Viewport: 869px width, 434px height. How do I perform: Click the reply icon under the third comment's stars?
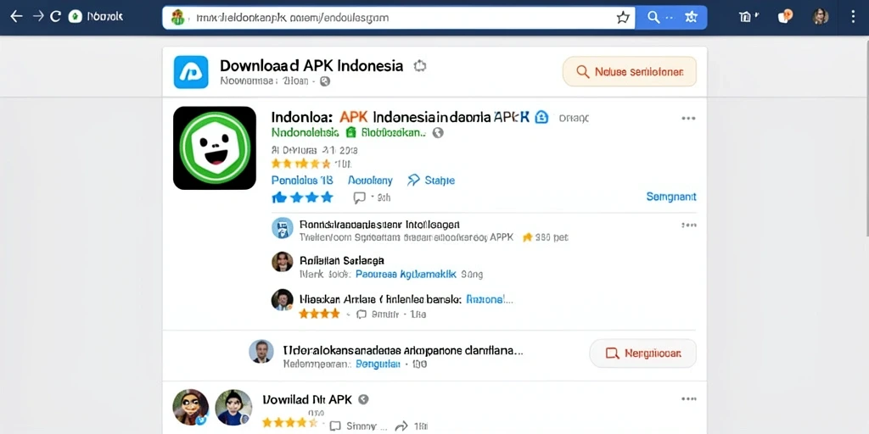(x=362, y=314)
